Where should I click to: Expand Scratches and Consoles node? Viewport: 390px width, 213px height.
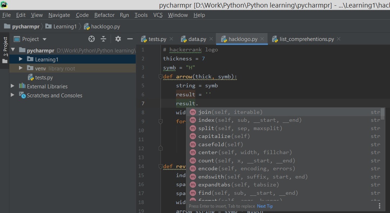pos(13,95)
